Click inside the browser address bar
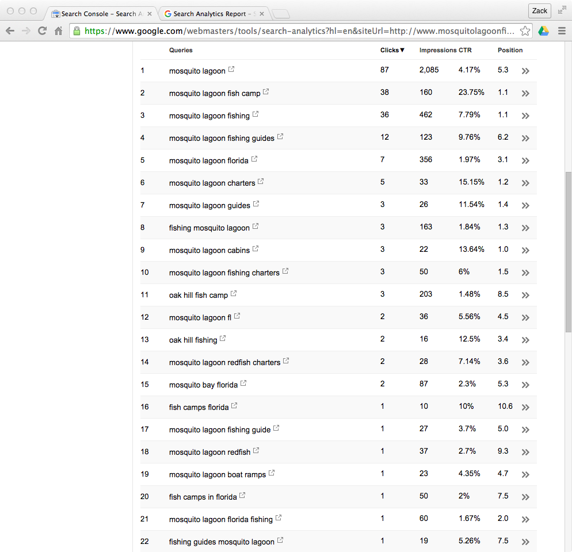 coord(288,30)
